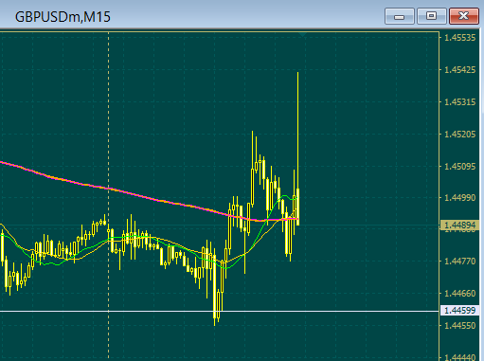Click the tall upper wick of latest candle
The height and width of the screenshot is (361, 484).
pyautogui.click(x=297, y=130)
